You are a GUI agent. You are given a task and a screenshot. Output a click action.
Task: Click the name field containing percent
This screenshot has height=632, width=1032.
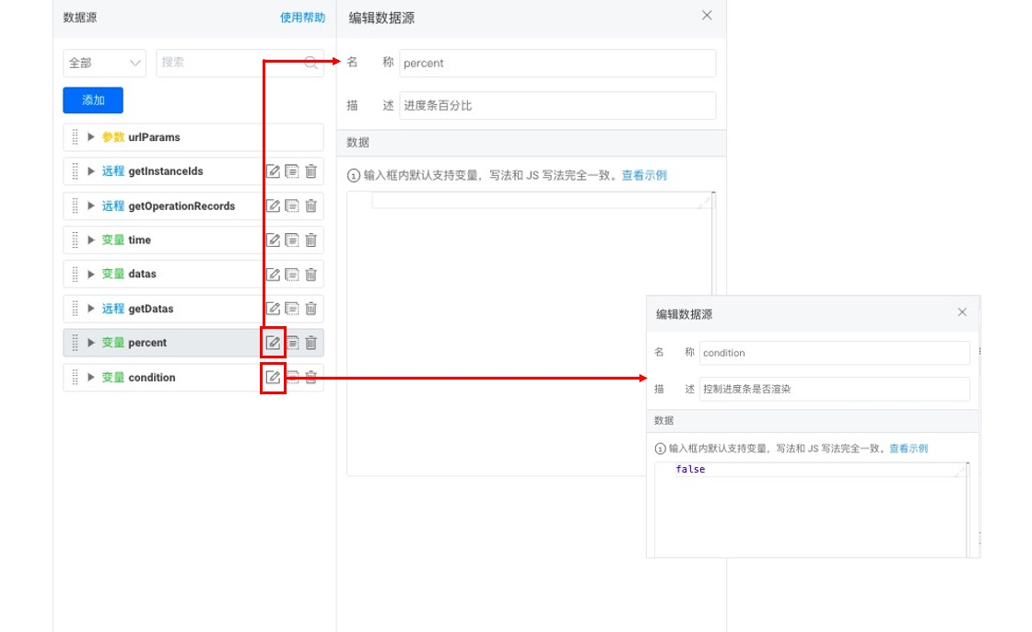click(557, 64)
